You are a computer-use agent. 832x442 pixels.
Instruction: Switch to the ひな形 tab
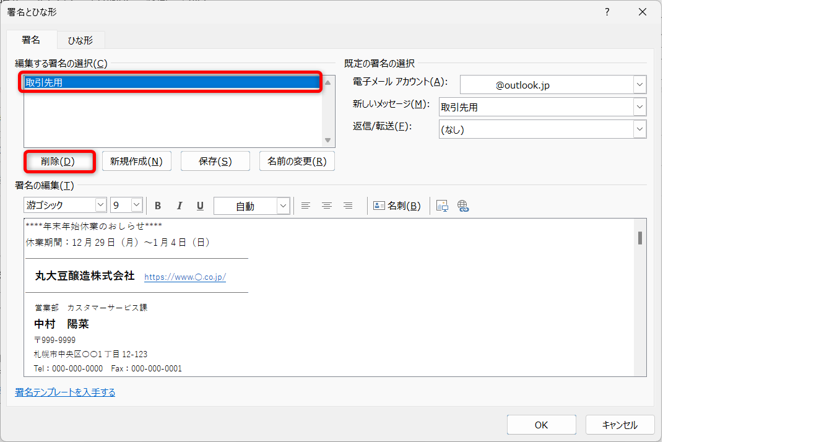[x=80, y=40]
